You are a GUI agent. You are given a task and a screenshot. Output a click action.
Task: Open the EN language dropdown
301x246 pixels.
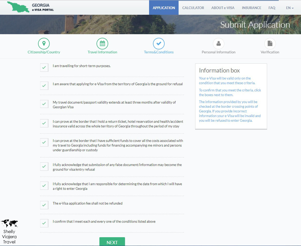pos(290,8)
